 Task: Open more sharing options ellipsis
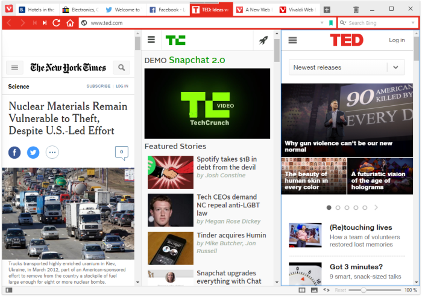pos(52,152)
